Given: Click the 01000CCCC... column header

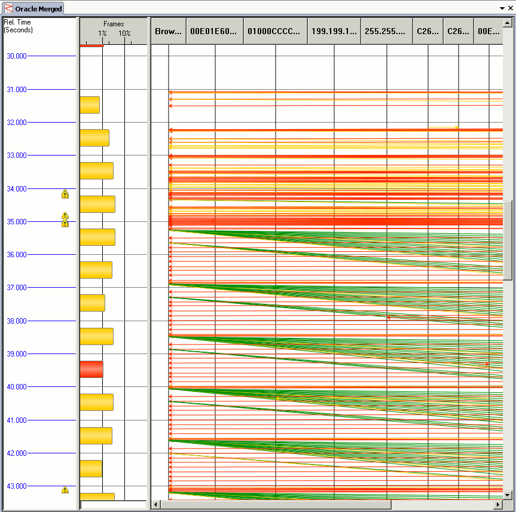Looking at the screenshot, I should 276,31.
